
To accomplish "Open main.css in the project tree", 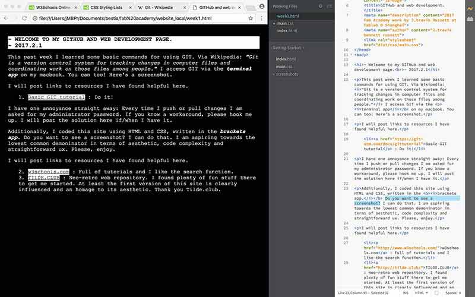I will coord(284,67).
